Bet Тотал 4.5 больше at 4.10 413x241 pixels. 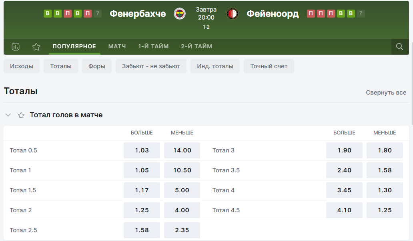(344, 210)
